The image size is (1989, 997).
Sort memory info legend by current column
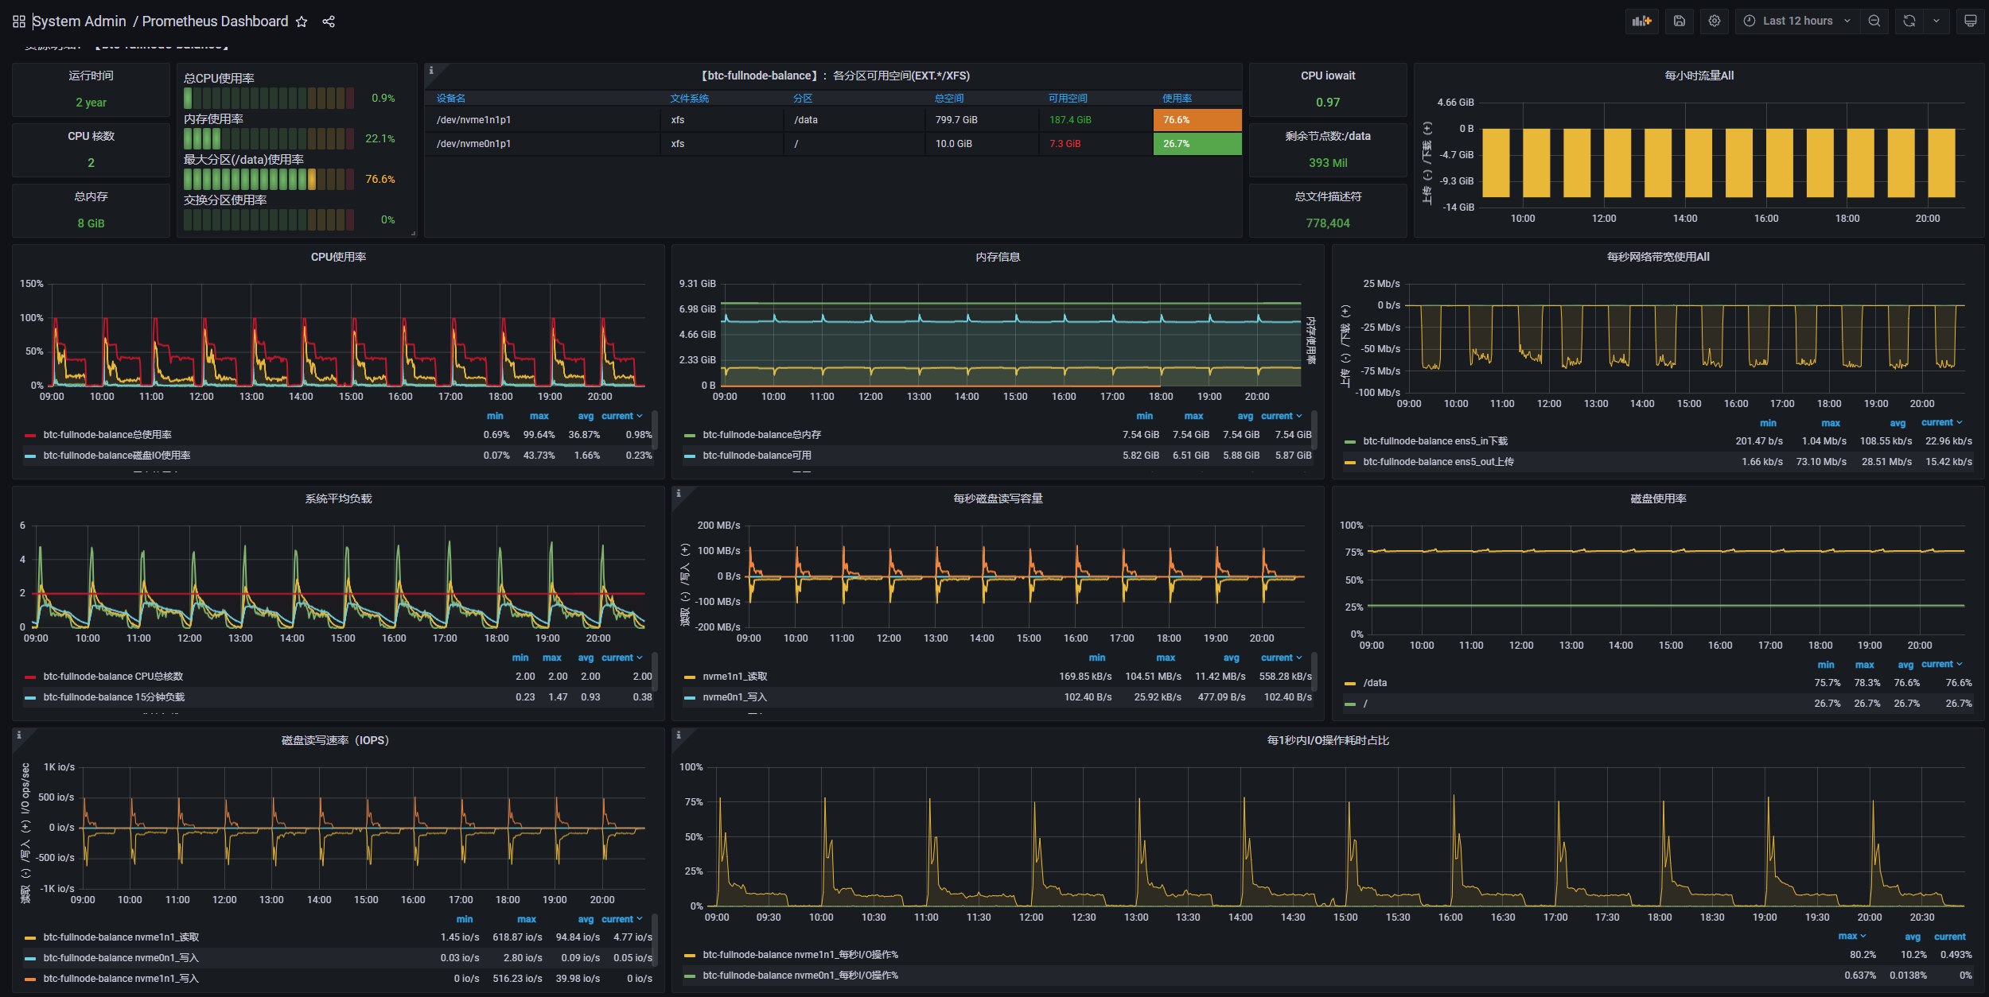[x=1281, y=416]
